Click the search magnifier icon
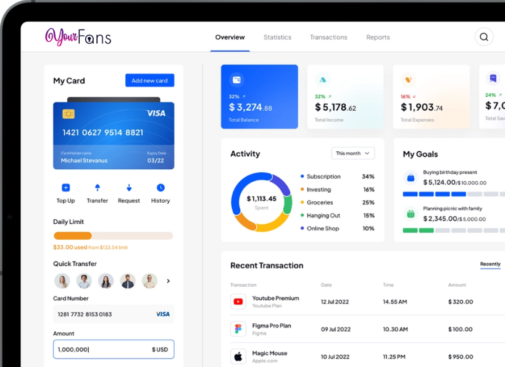This screenshot has width=505, height=367. (x=484, y=37)
